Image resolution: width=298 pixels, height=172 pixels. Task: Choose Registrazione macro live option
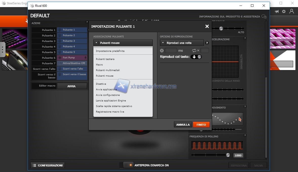[x=110, y=112]
